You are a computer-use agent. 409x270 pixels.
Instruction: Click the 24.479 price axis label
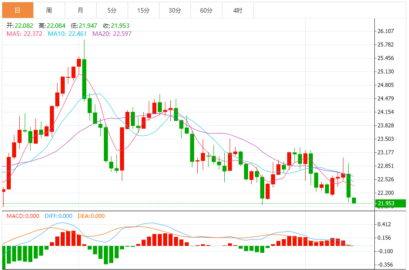[386, 98]
